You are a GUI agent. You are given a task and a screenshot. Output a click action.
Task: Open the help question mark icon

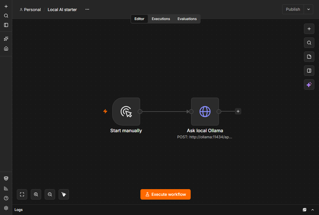coord(6,198)
